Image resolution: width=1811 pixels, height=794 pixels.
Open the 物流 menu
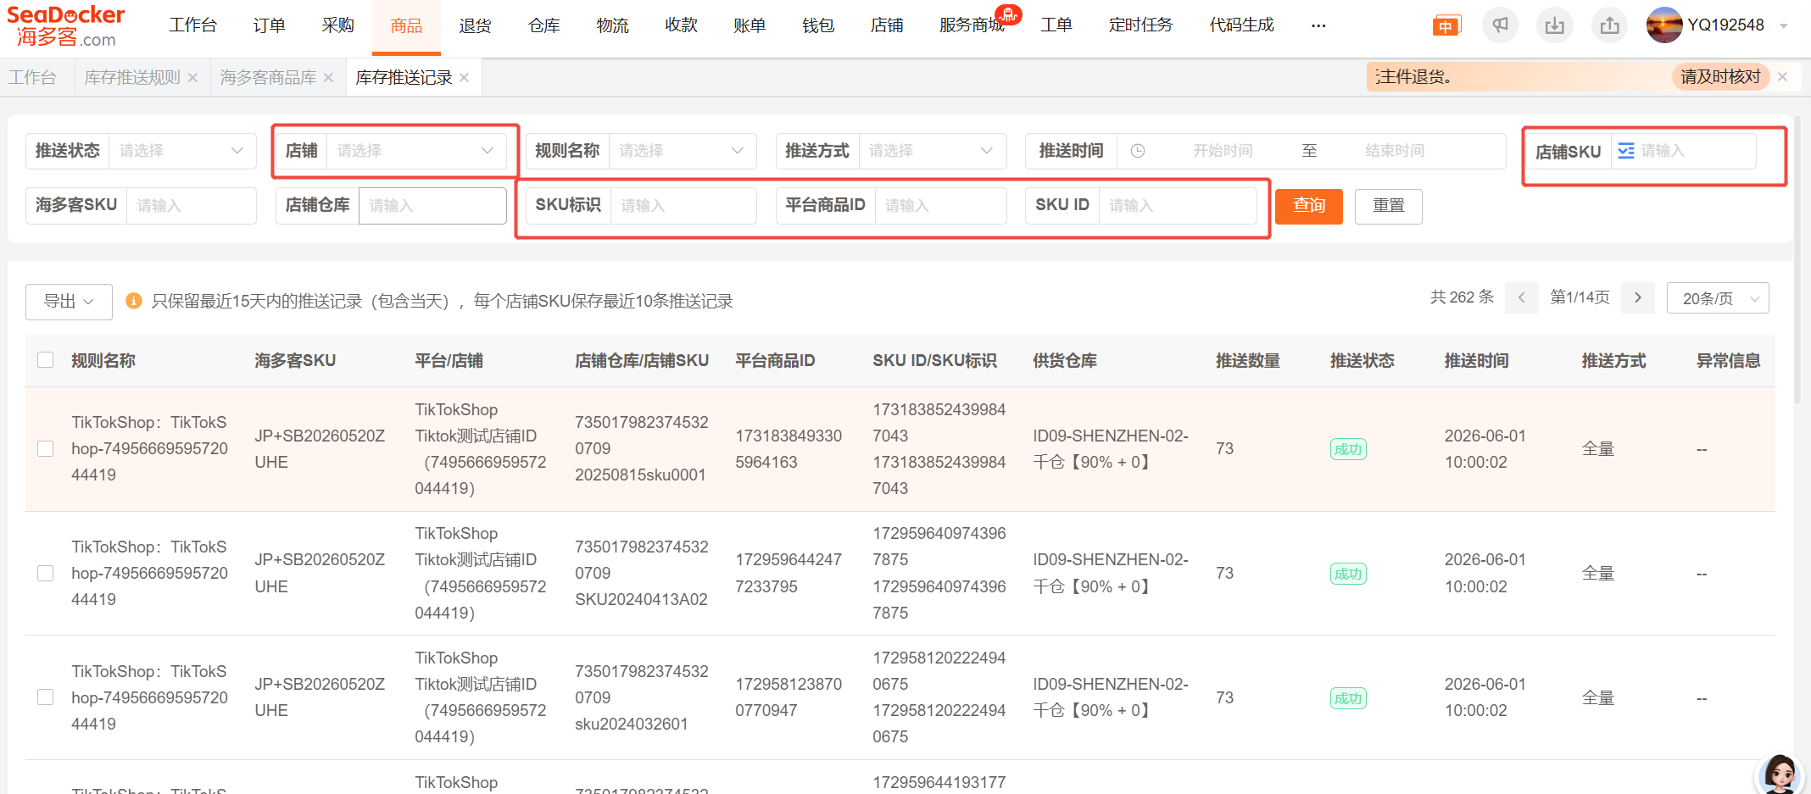[612, 25]
